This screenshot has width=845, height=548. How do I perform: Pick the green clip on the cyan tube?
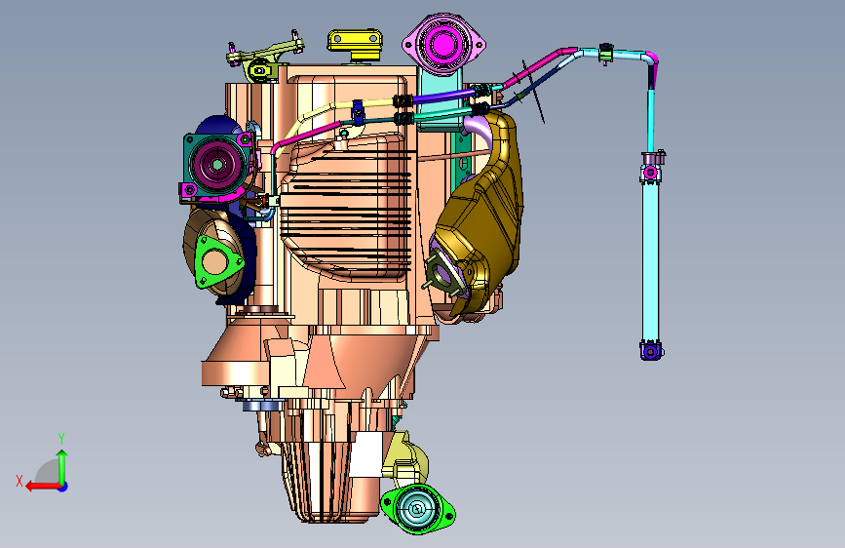(605, 53)
